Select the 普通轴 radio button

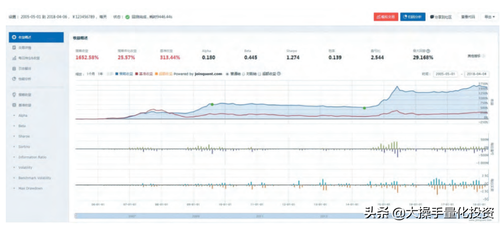click(x=227, y=74)
